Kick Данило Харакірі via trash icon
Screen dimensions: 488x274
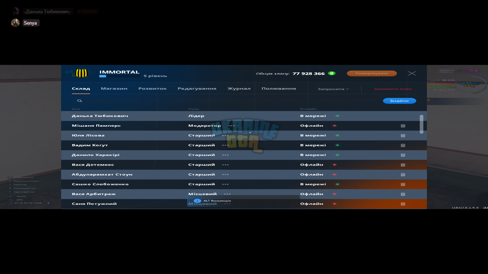click(403, 155)
